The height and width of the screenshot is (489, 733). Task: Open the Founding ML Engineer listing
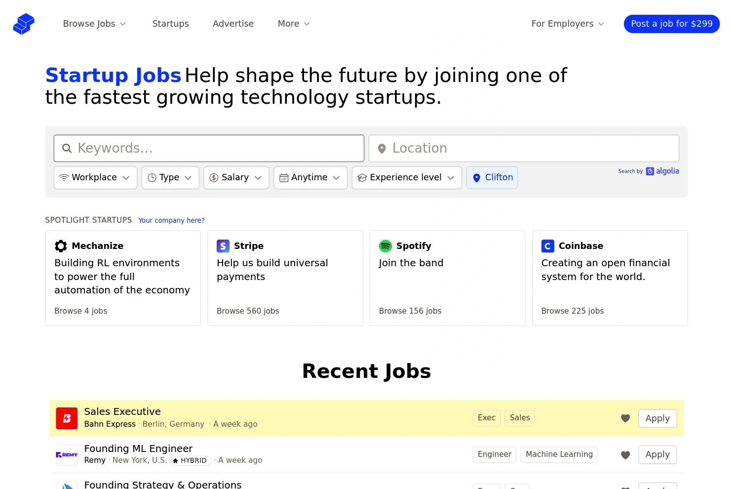[138, 448]
